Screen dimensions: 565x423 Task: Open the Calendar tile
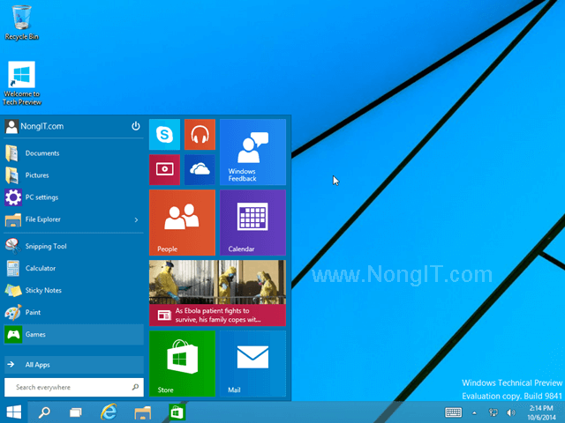[252, 223]
